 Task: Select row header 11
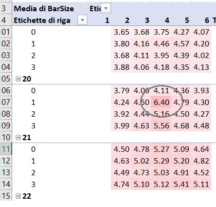tap(6, 149)
